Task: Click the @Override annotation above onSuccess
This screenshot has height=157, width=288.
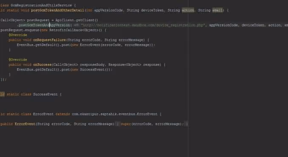Action: click(x=18, y=60)
